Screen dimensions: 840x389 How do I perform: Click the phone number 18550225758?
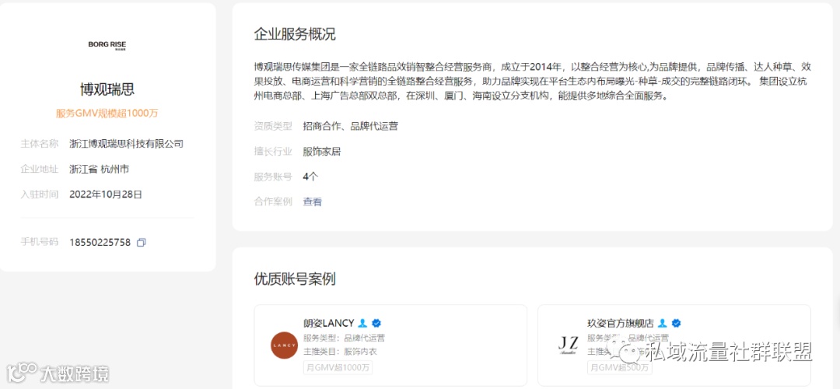coord(100,242)
